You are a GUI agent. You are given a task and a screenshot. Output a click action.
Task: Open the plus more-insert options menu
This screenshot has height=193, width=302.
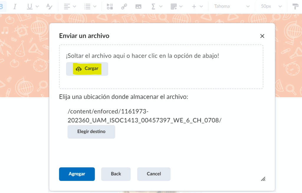tap(197, 6)
